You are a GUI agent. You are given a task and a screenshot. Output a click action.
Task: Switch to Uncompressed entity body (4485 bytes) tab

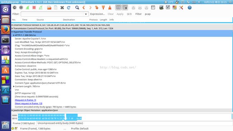tap(60, 123)
